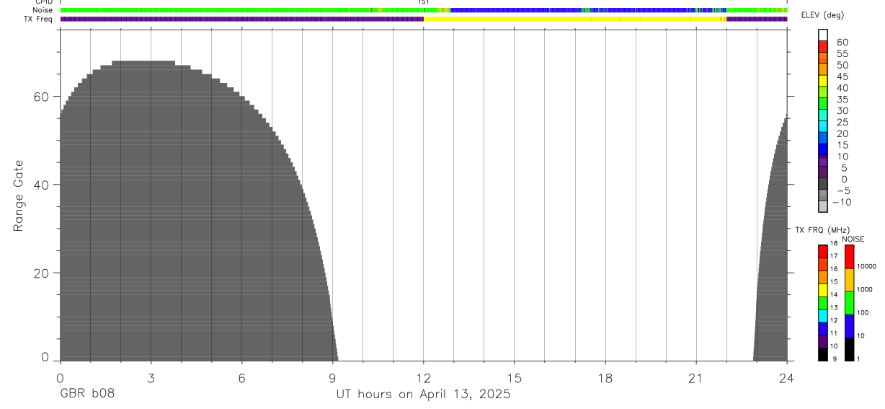Click the '45' ELEV scale value
Screen dimensions: 885x409
coord(842,76)
